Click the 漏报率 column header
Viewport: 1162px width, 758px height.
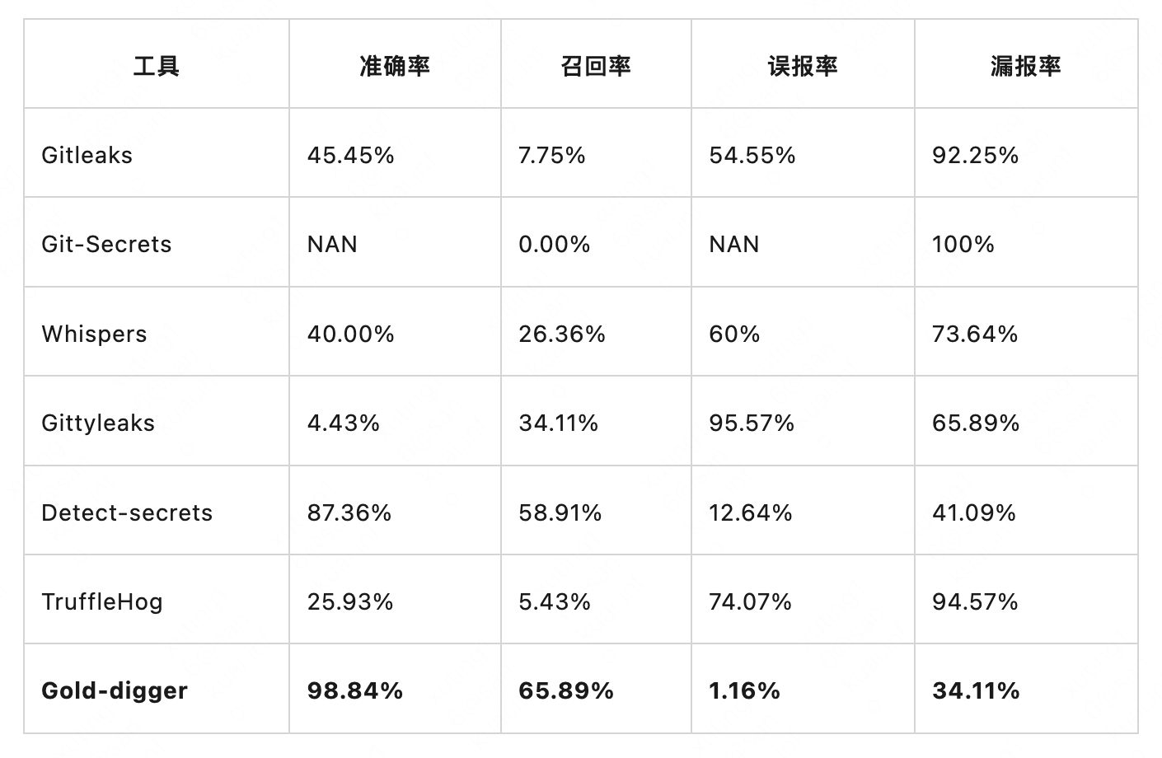tap(1026, 66)
